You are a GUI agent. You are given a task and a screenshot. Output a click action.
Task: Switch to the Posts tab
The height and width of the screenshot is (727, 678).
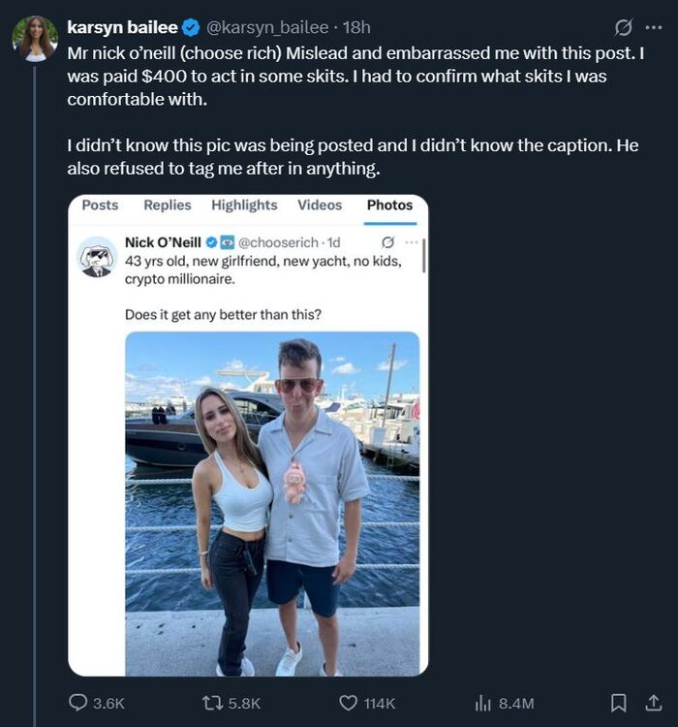[x=100, y=205]
